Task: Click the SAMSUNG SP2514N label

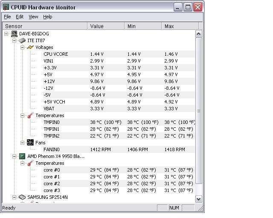Action: pyautogui.click(x=47, y=197)
